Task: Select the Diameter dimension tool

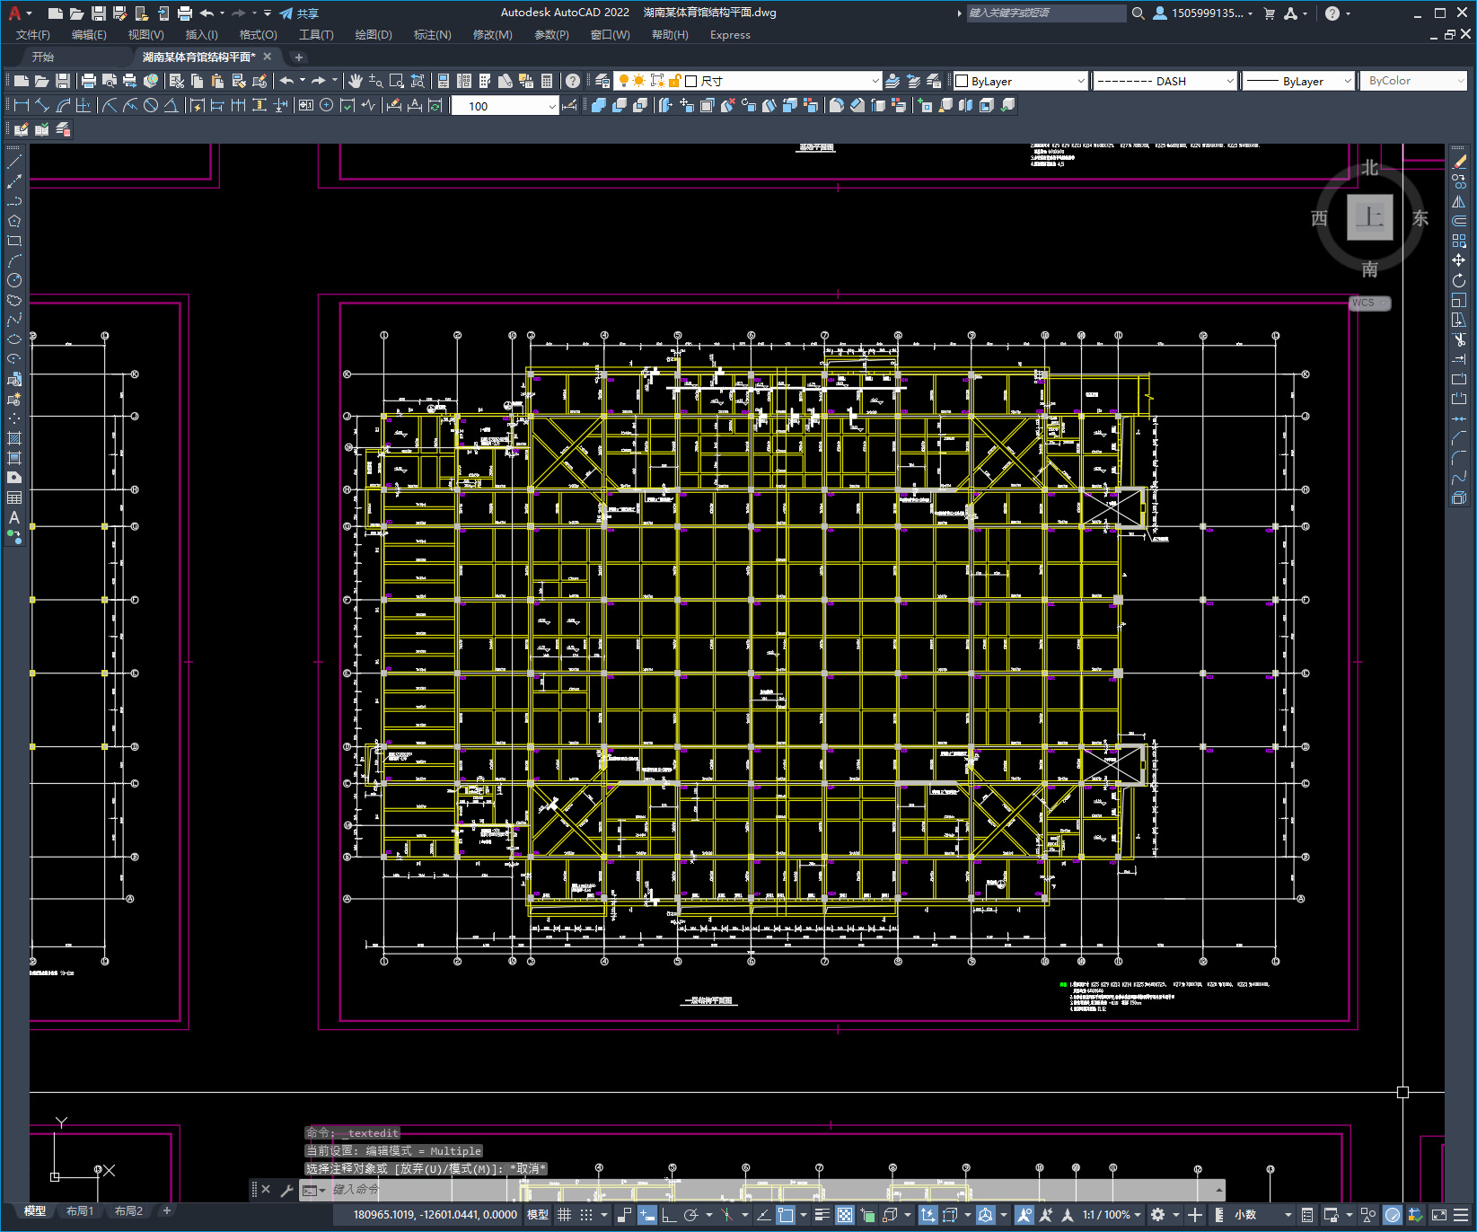Action: (x=151, y=105)
